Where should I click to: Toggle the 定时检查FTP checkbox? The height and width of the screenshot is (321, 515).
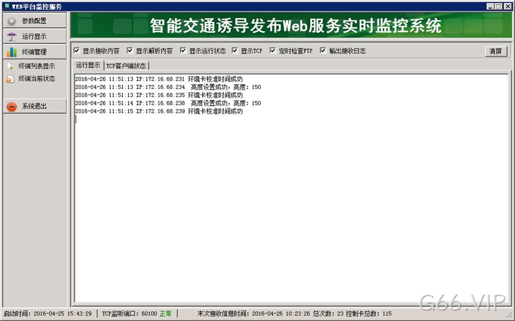point(273,50)
